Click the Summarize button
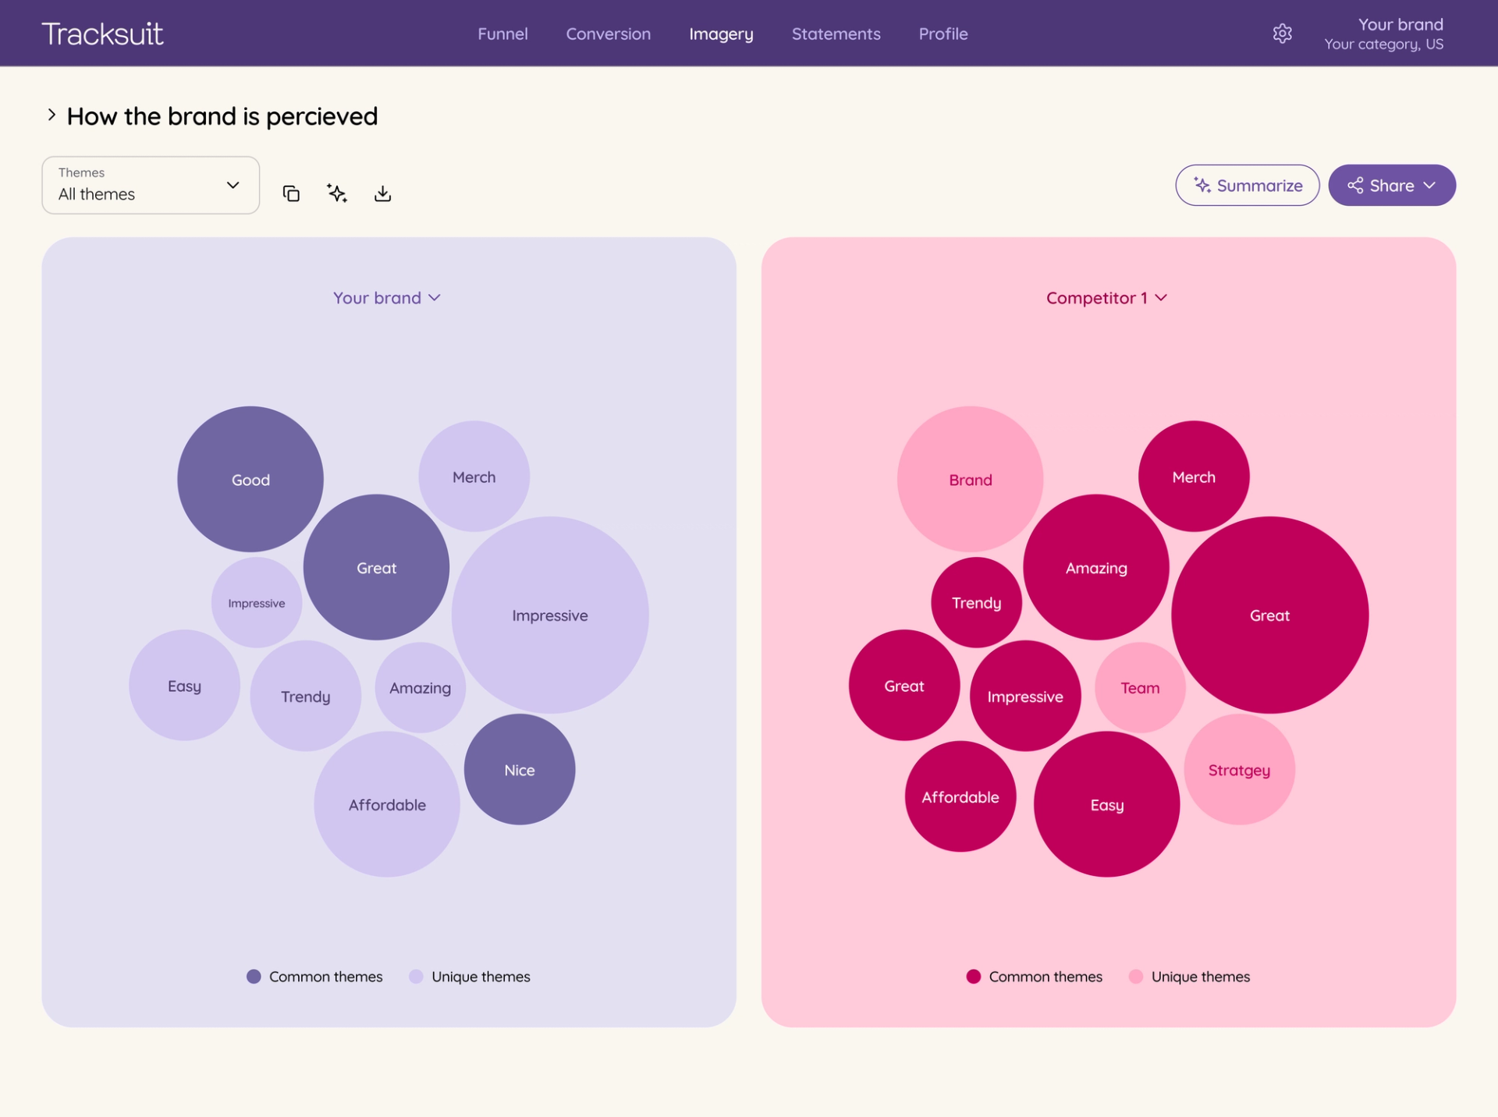This screenshot has width=1498, height=1117. [x=1247, y=186]
